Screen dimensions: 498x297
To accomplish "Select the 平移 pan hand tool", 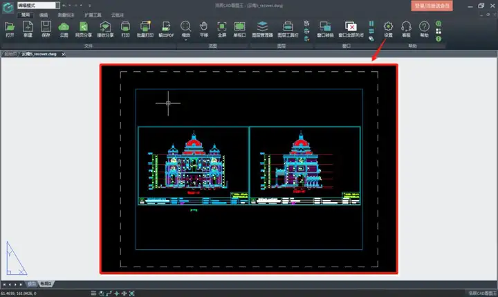I will coord(203,27).
